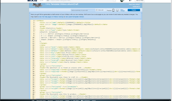This screenshot has width=172, height=101.
Task: Click the source="buy" Cost Price line
Action: (61, 53)
